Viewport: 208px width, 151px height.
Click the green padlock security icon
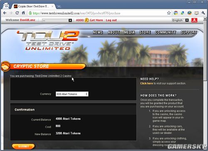coord(30,13)
